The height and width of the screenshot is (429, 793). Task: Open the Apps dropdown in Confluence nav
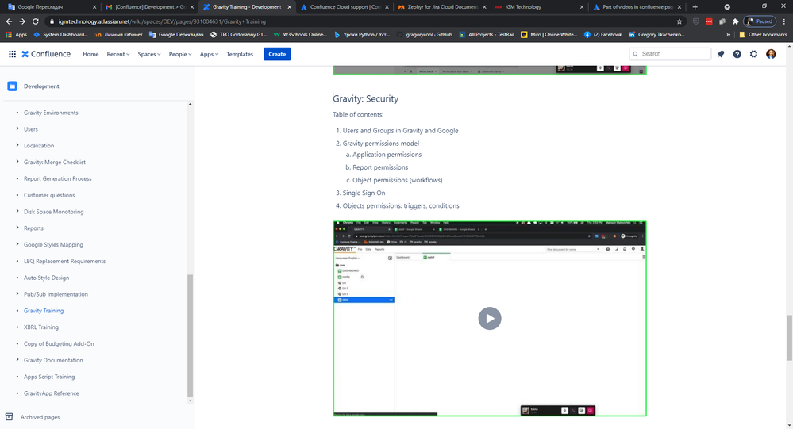(209, 54)
